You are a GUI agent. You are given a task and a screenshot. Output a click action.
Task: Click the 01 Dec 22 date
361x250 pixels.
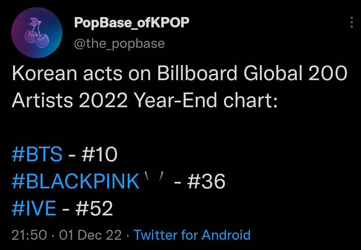pos(90,235)
